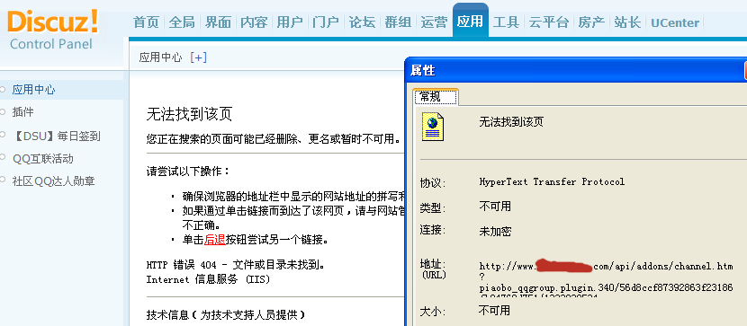747x326 pixels.
Task: Click the web page document icon in the 属性 dialog
Action: pos(433,127)
